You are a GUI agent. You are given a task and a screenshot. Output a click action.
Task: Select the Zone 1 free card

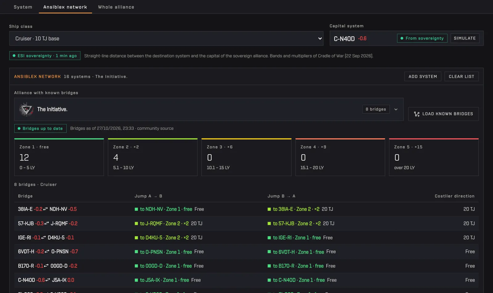pyautogui.click(x=59, y=157)
